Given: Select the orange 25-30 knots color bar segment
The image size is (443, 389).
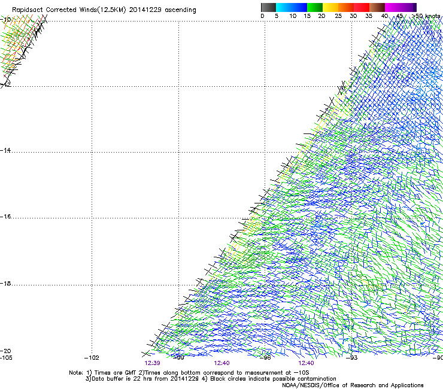Looking at the screenshot, I should click(346, 7).
